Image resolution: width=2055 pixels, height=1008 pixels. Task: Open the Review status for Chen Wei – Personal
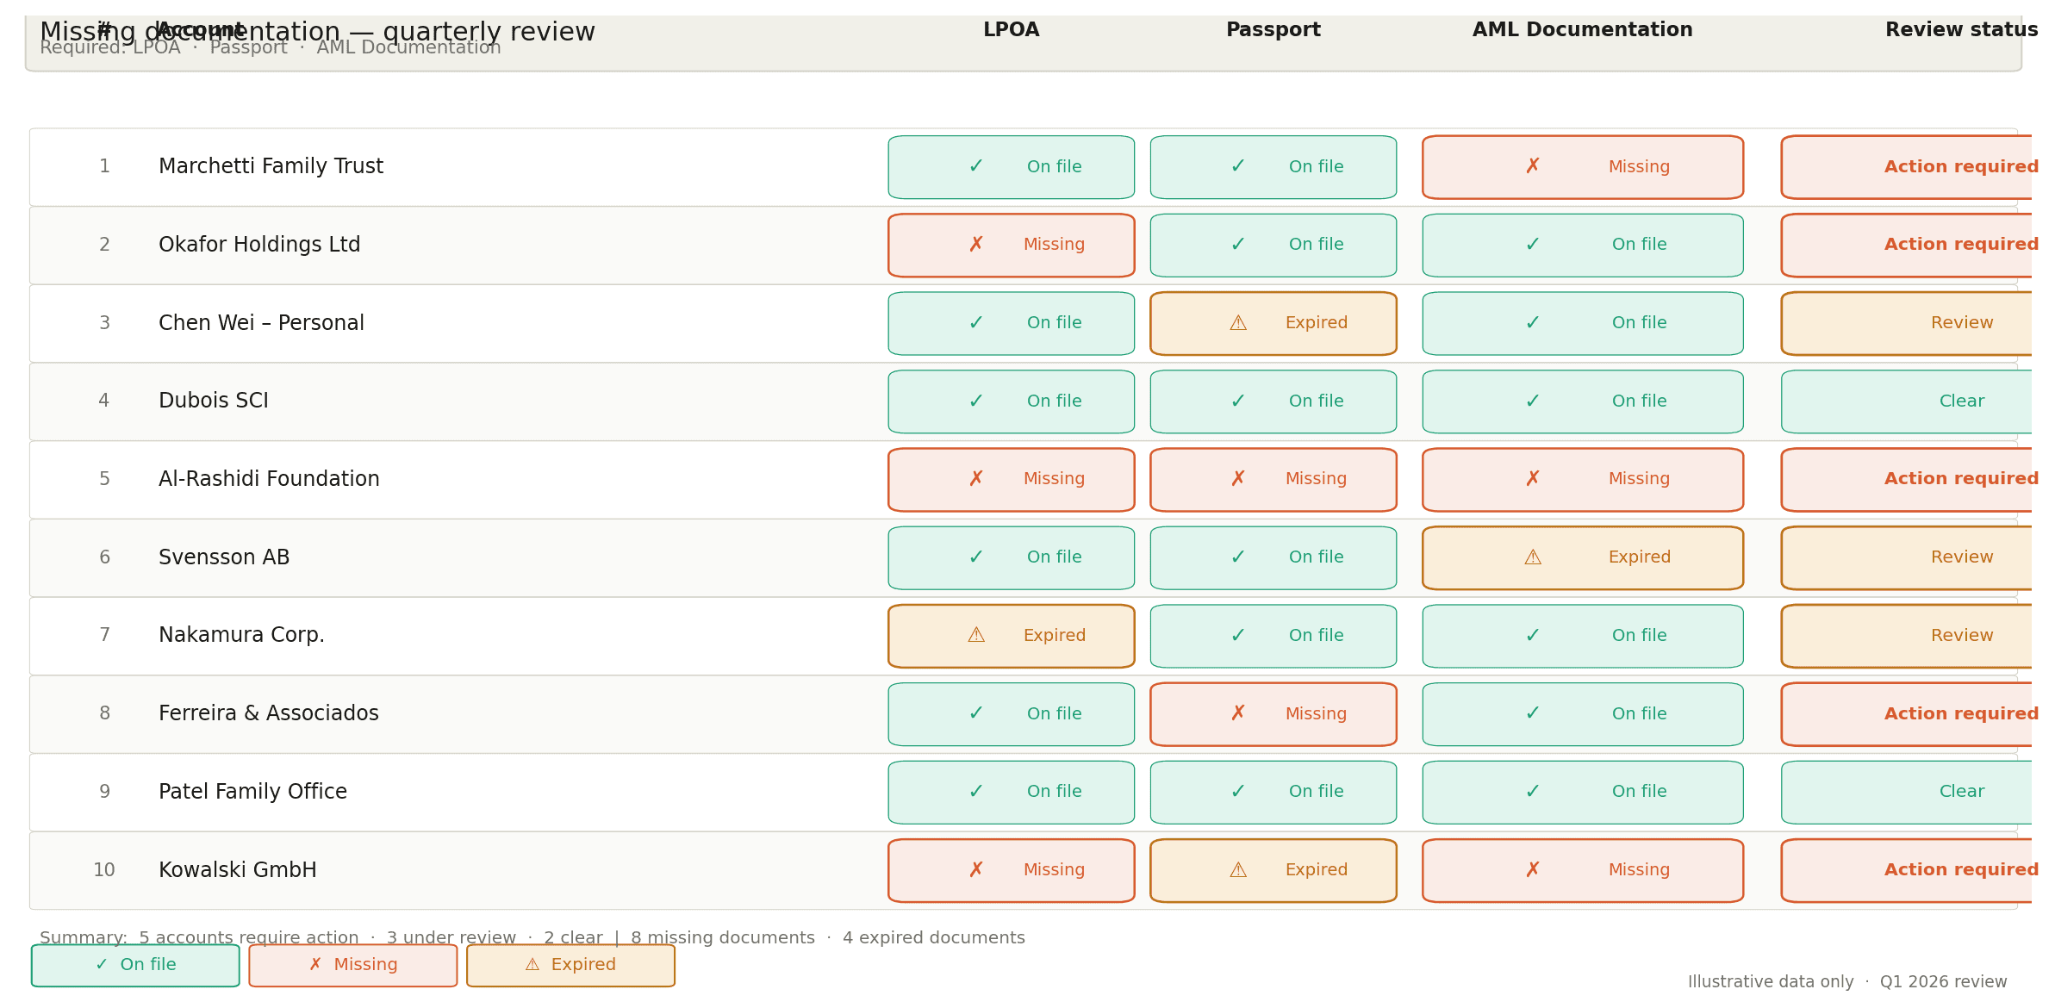coord(1961,323)
